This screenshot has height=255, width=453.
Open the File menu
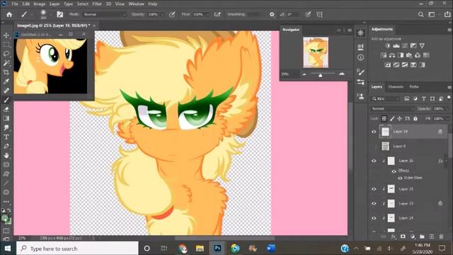click(15, 4)
